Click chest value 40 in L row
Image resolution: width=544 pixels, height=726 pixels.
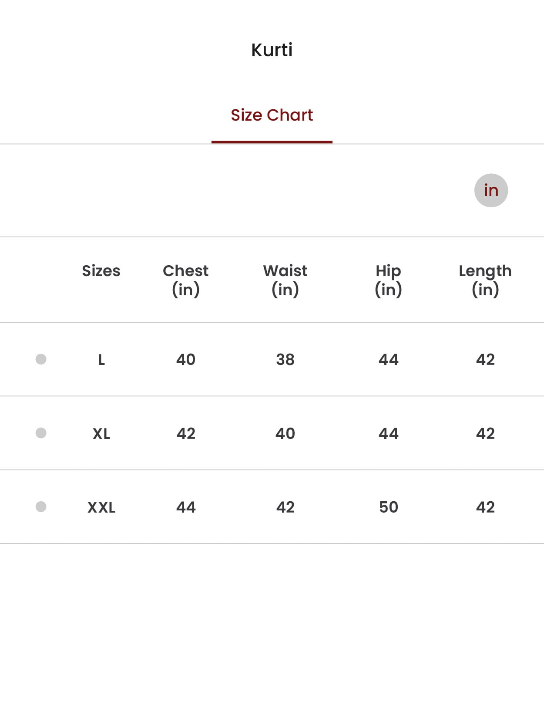coord(186,360)
